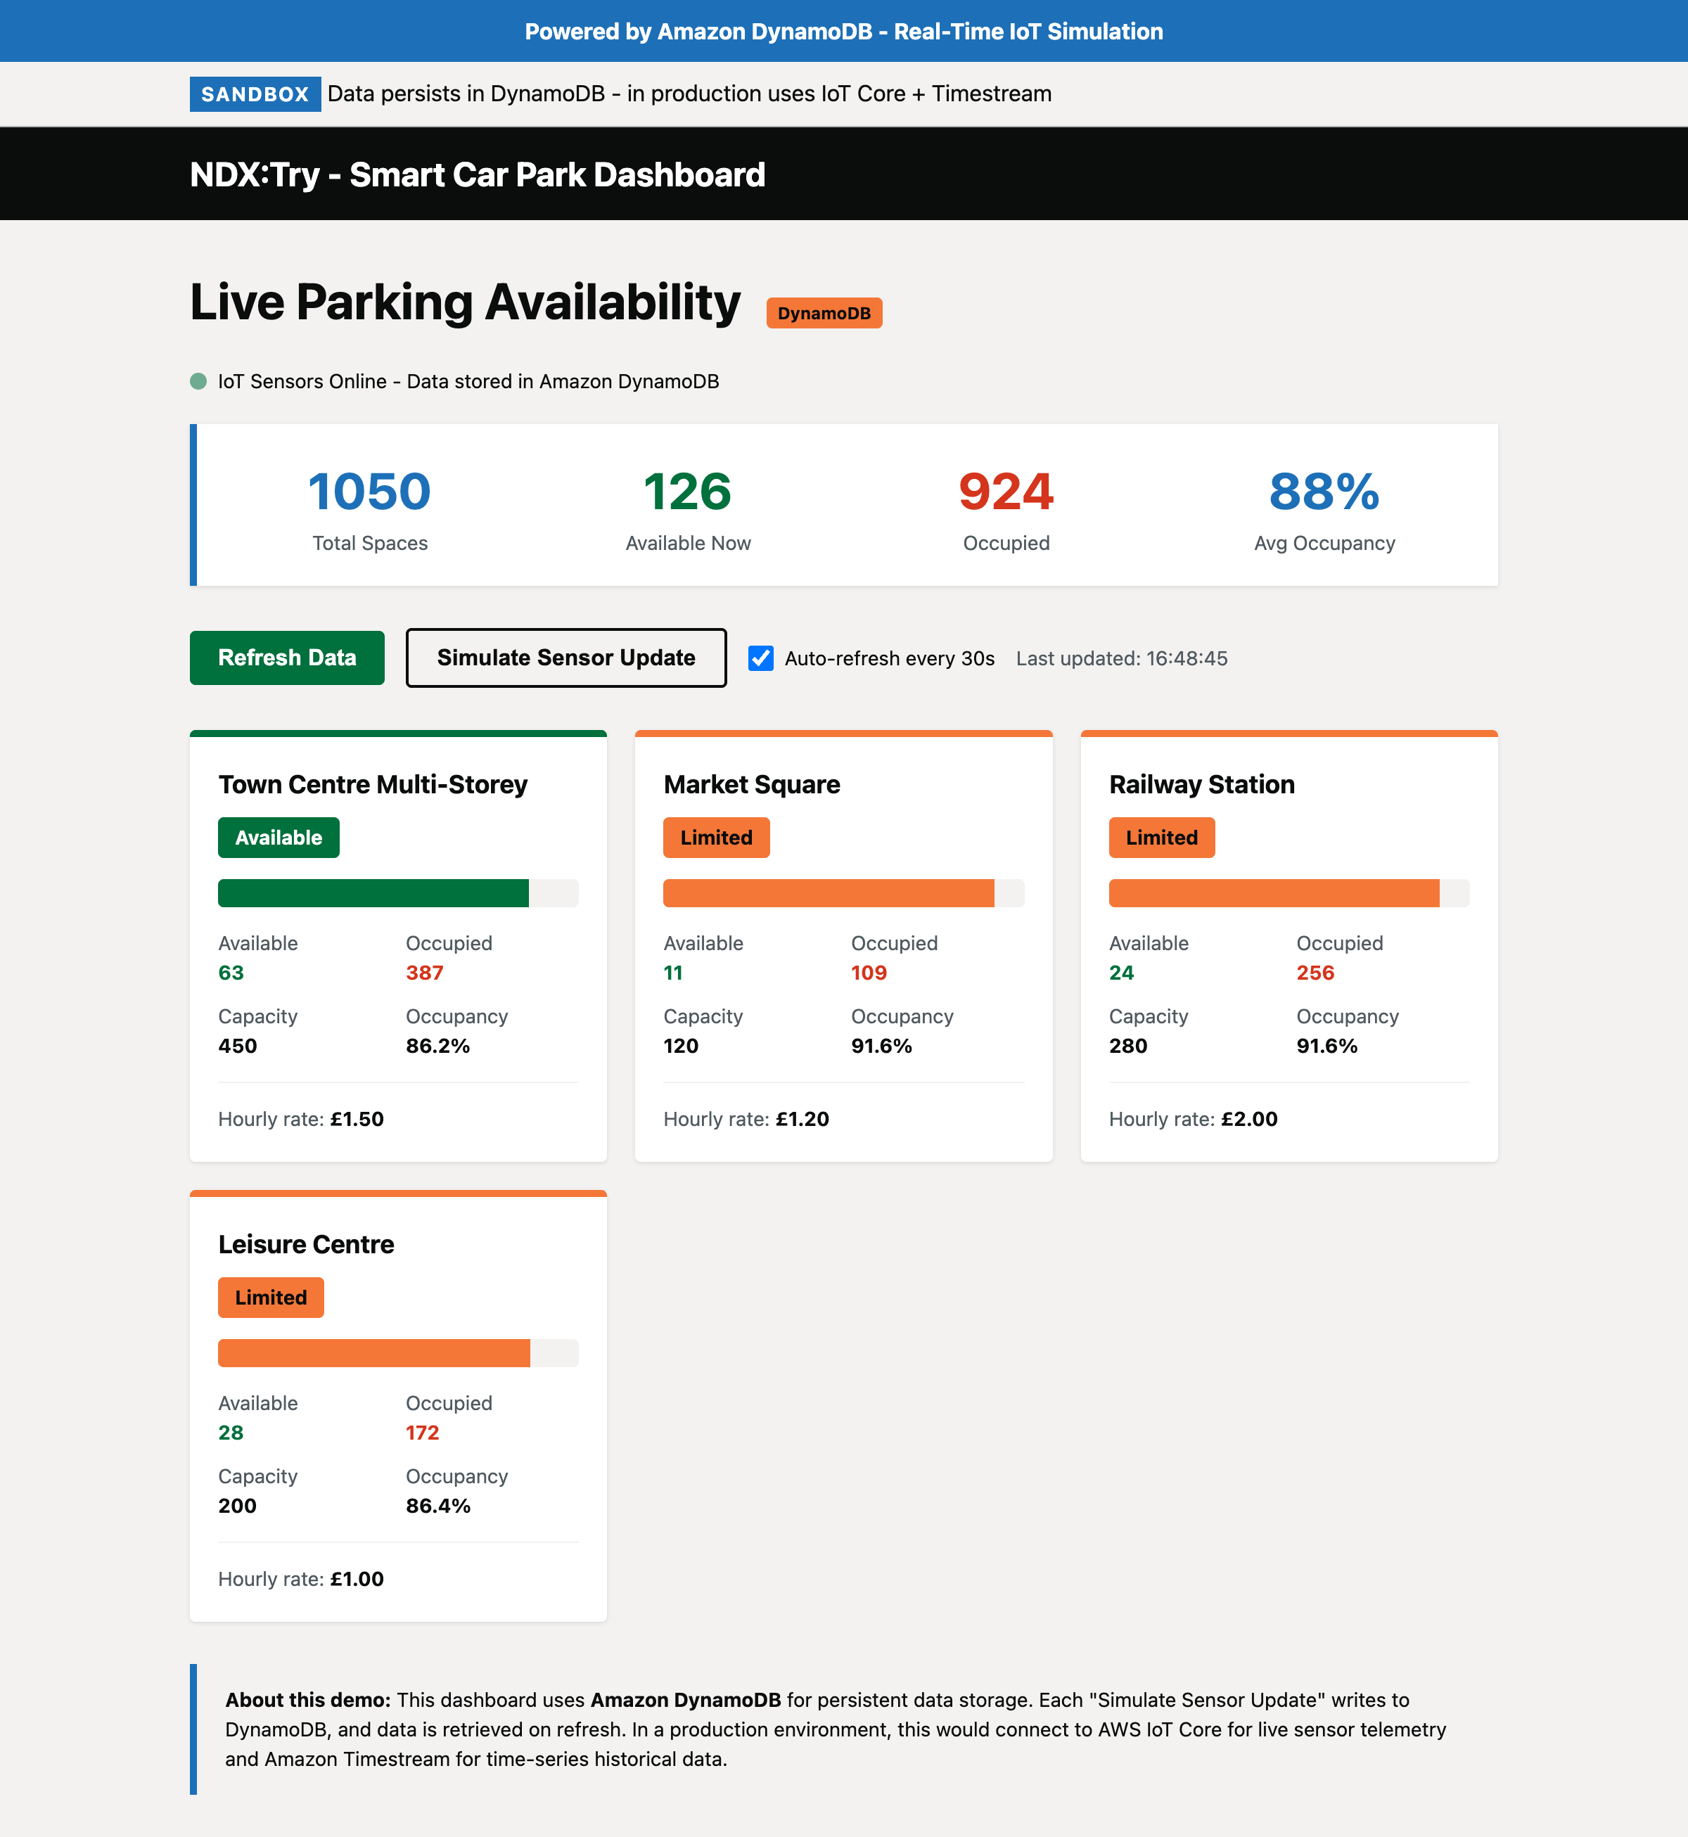Click the Limited badge on Leisure Centre
Viewport: 1688px width, 1837px height.
pyautogui.click(x=270, y=1296)
